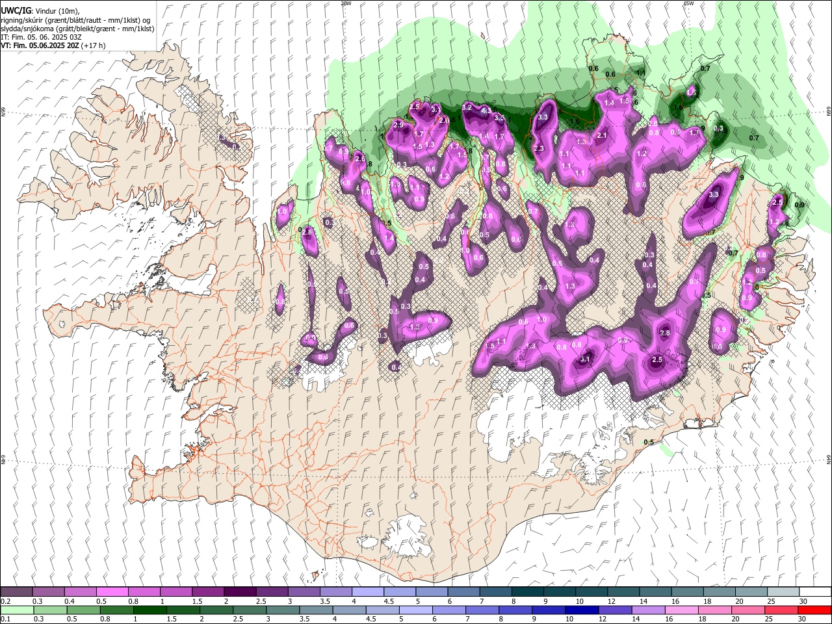Pick the lower legend swatch between 5 and 6
Screen dimensions: 832x624
click(416, 610)
